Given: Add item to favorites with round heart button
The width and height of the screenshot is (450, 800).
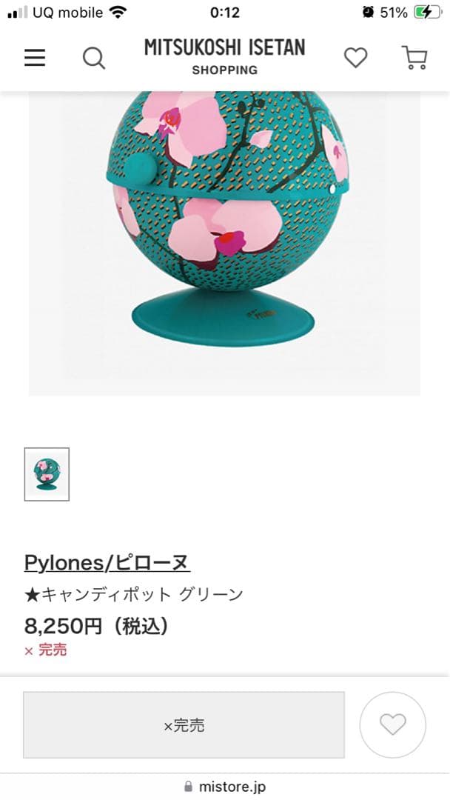Looking at the screenshot, I should 393,724.
